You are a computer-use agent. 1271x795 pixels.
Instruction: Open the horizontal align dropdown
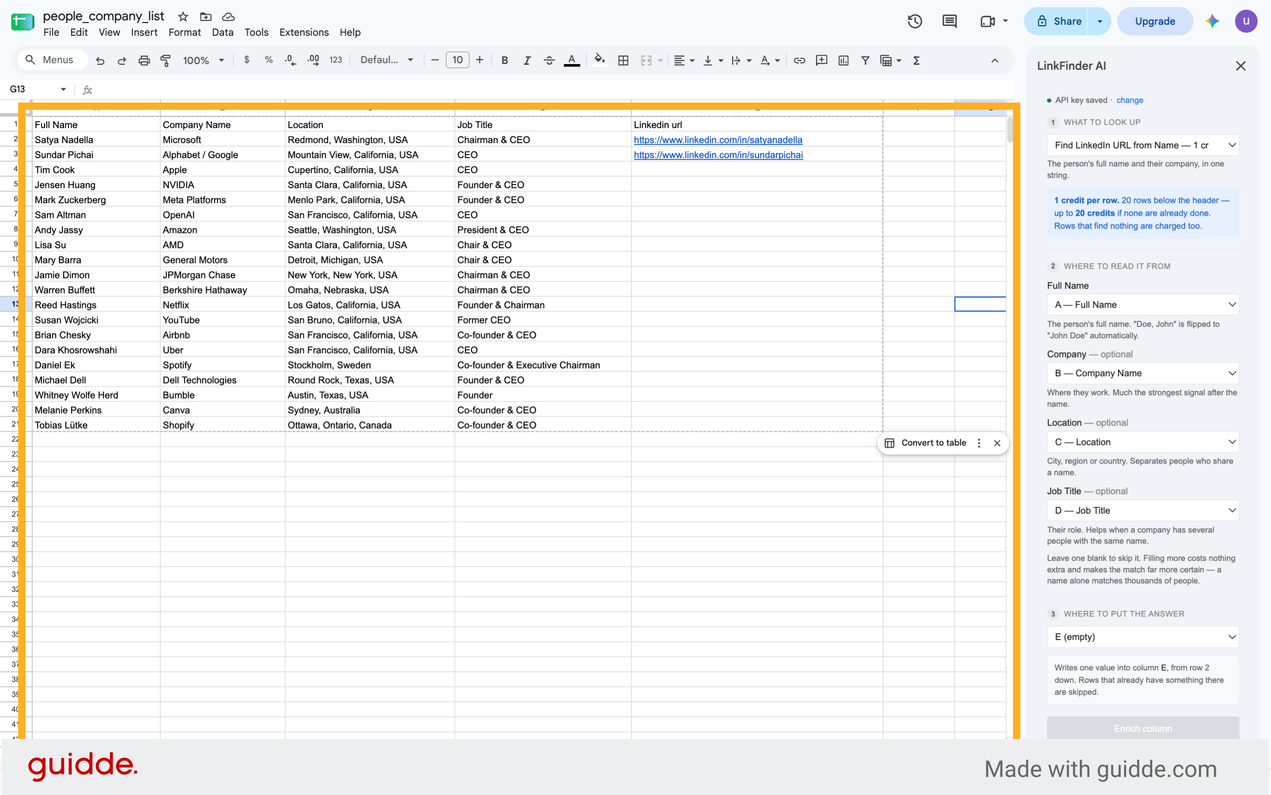tap(684, 60)
